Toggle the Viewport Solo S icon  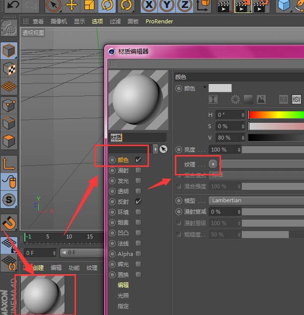(x=9, y=199)
